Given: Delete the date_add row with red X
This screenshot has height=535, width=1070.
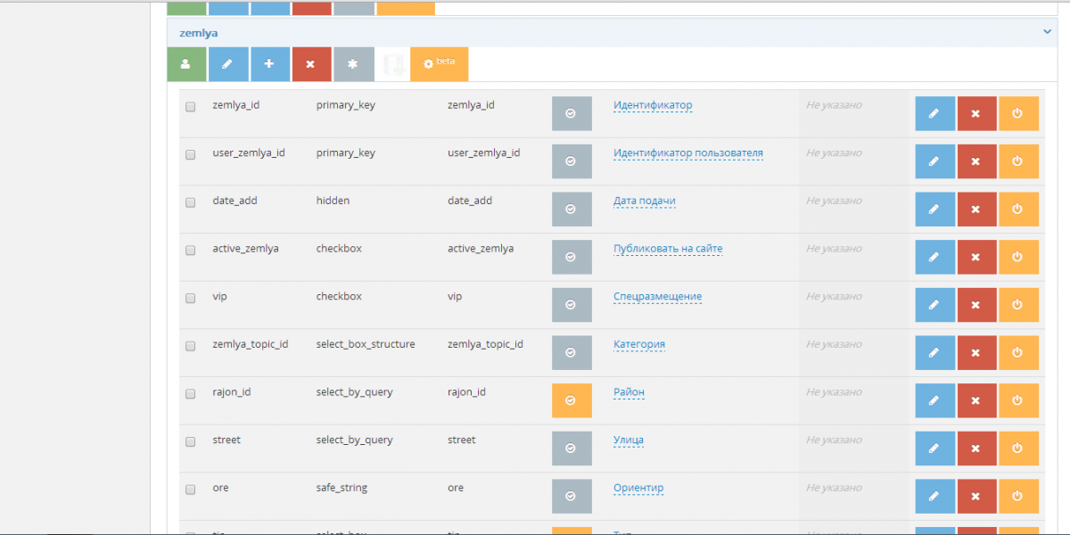Looking at the screenshot, I should pyautogui.click(x=976, y=210).
